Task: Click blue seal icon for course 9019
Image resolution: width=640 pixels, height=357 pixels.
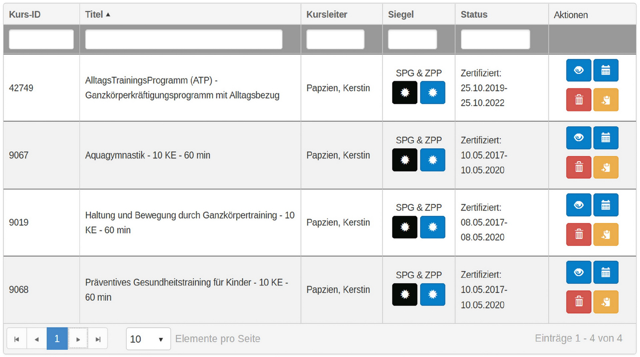Action: tap(433, 227)
